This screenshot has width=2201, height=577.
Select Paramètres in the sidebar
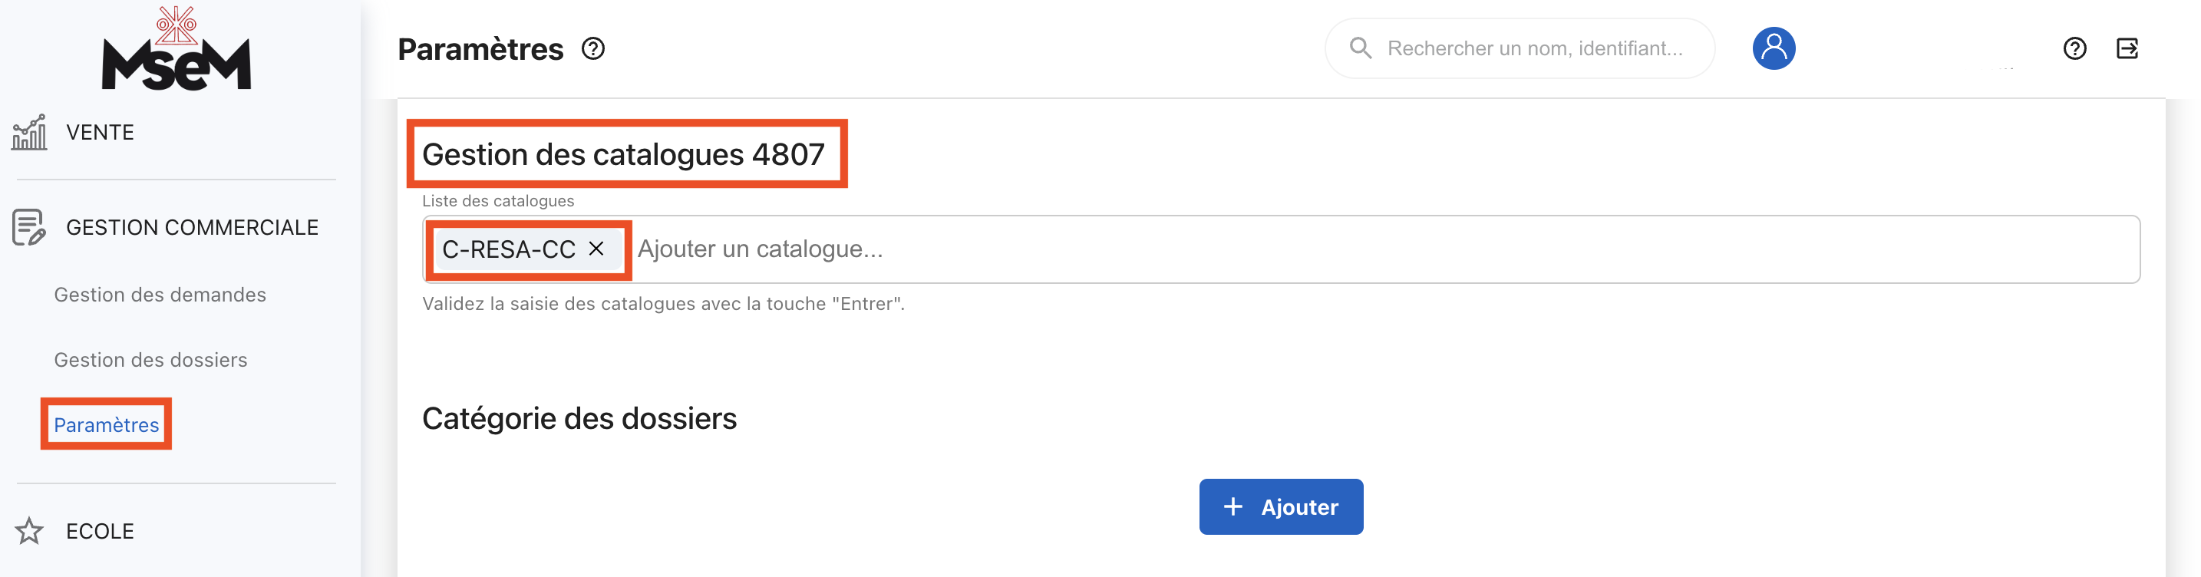[107, 425]
